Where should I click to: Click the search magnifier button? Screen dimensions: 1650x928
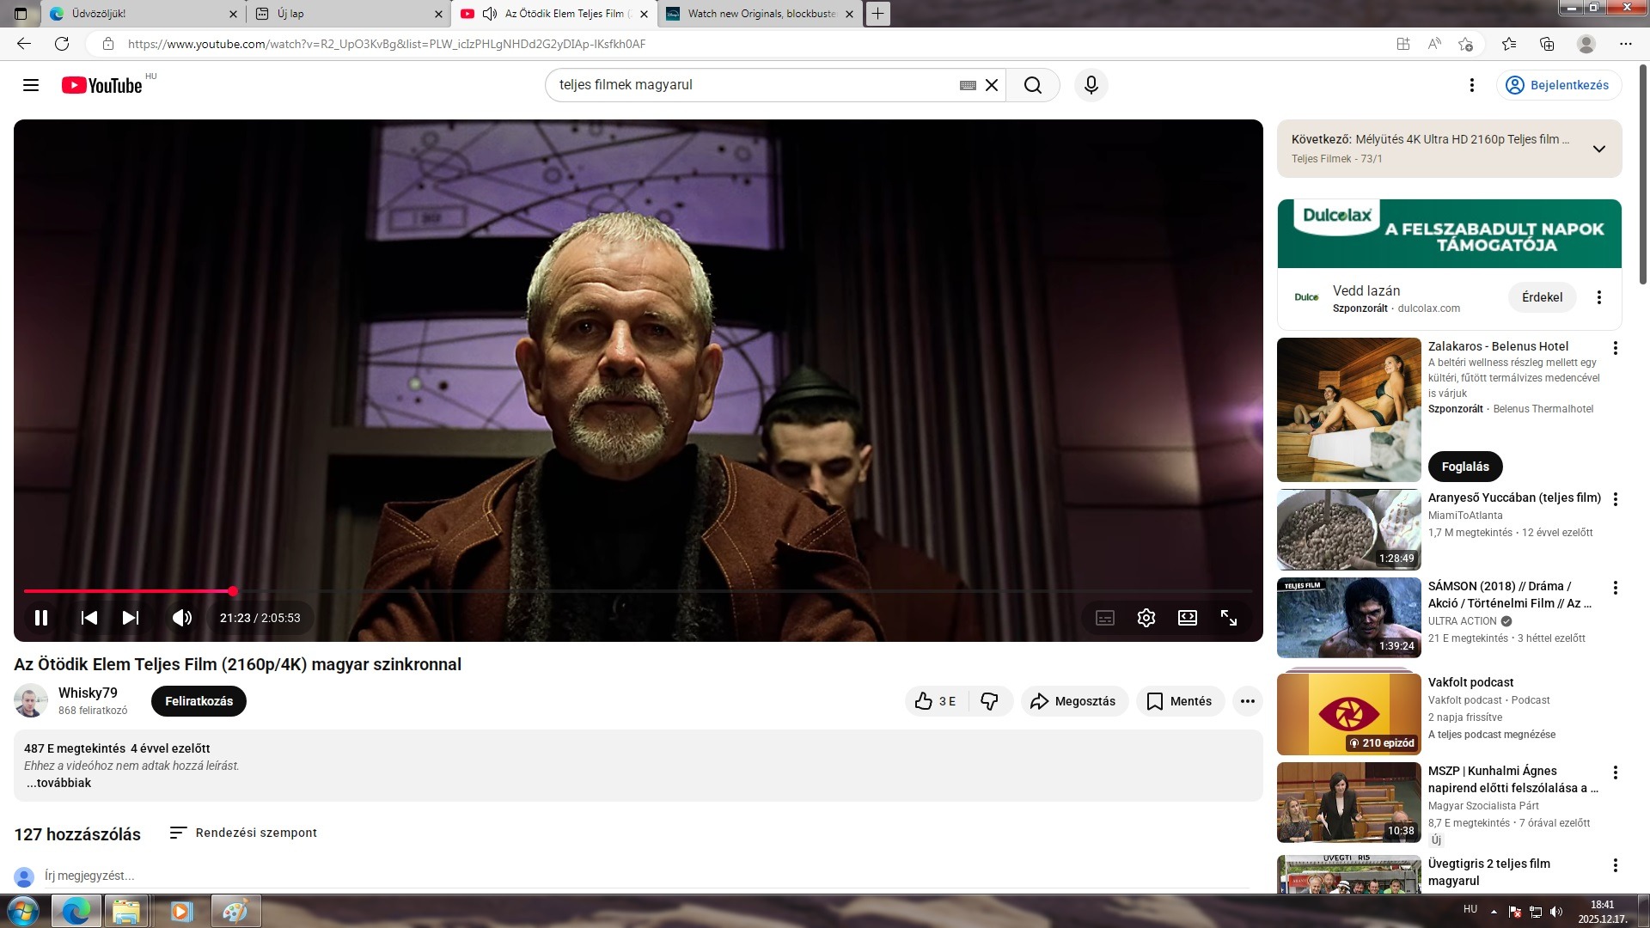pyautogui.click(x=1033, y=85)
